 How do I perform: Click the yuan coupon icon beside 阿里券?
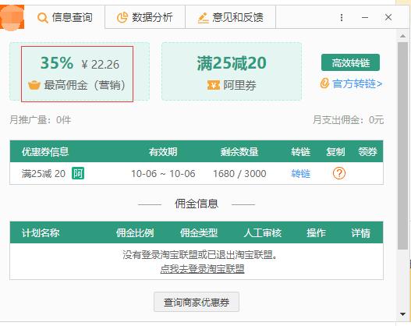coord(214,85)
